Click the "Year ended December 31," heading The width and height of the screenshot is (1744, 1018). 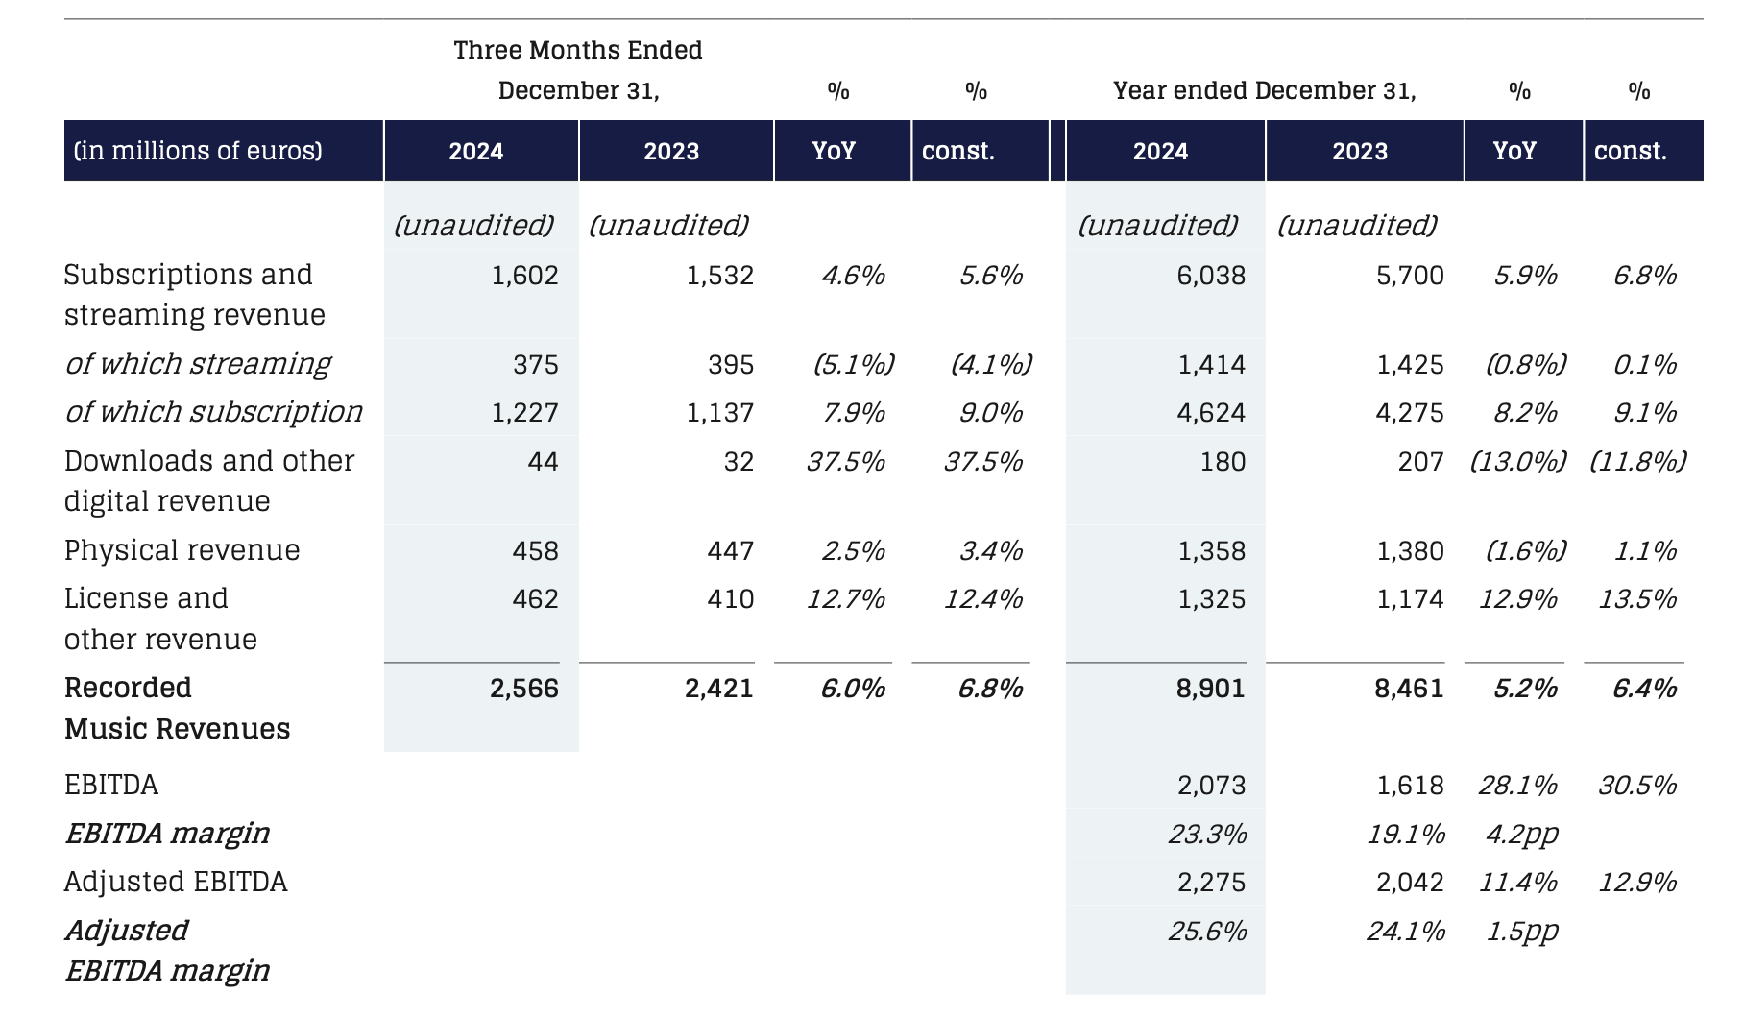[x=1264, y=91]
